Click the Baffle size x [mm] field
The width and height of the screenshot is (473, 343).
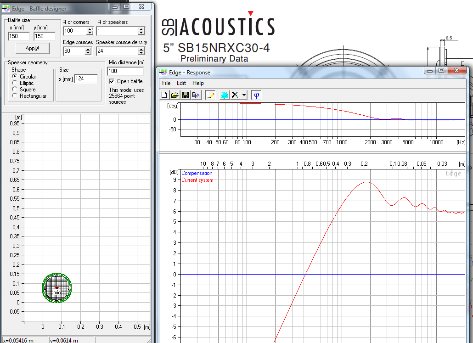(x=19, y=36)
